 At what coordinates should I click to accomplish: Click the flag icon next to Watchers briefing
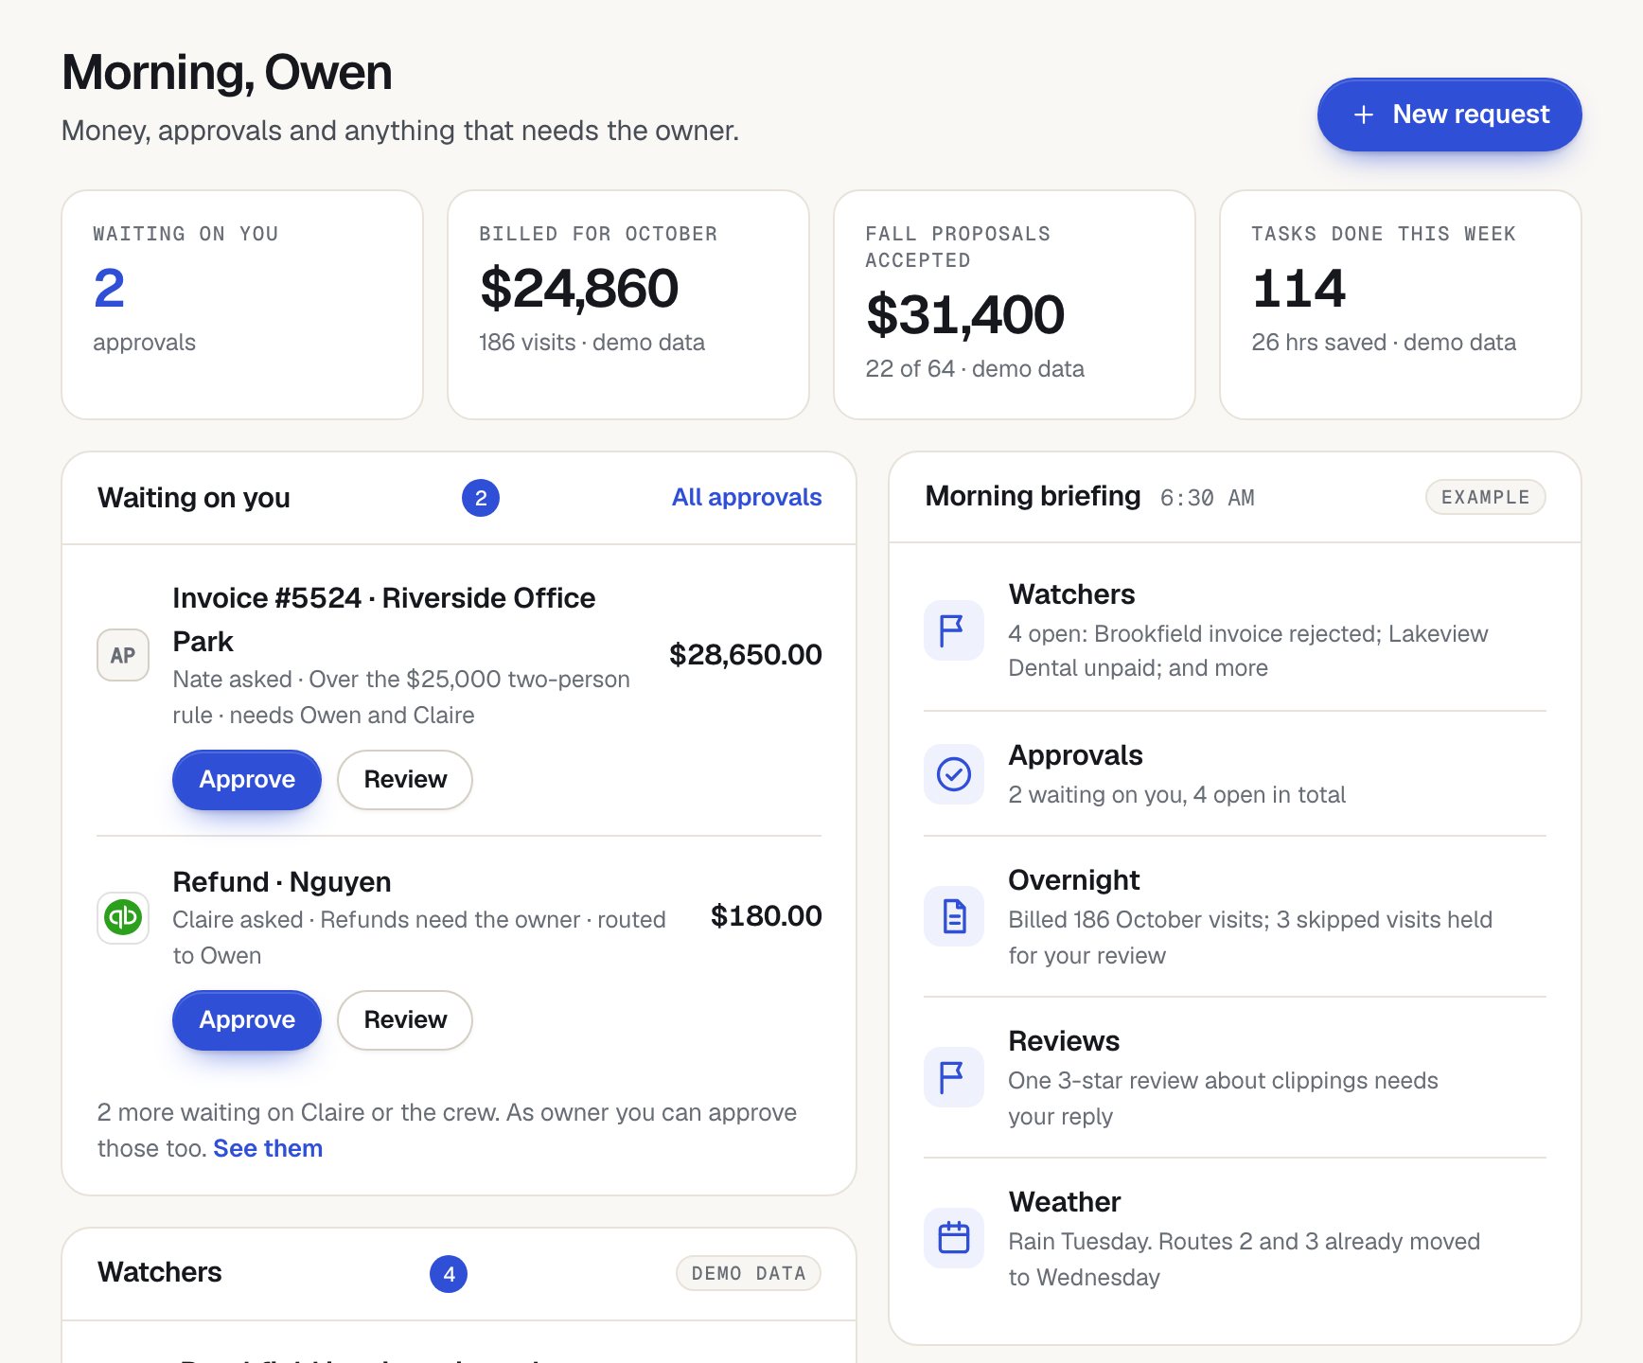(953, 630)
